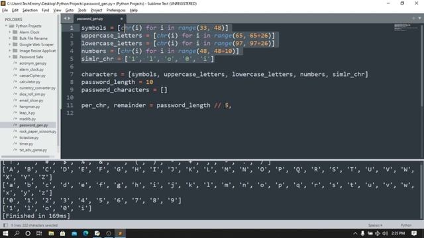Open Windows taskbar search
Screen dimensions: 424x238
17,233
